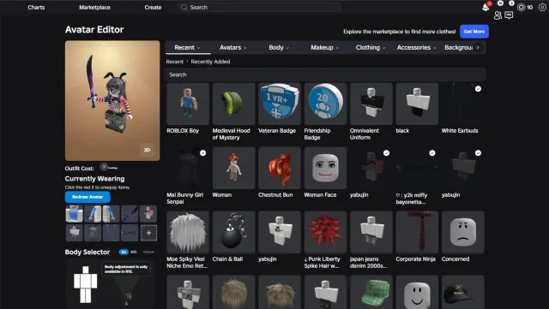Screen dimensions: 549x309
Task: Open the friends list icon
Action: [498, 15]
